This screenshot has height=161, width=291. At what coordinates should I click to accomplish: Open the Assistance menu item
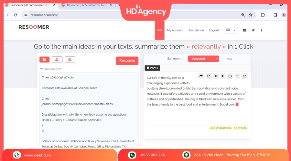[x=196, y=30]
